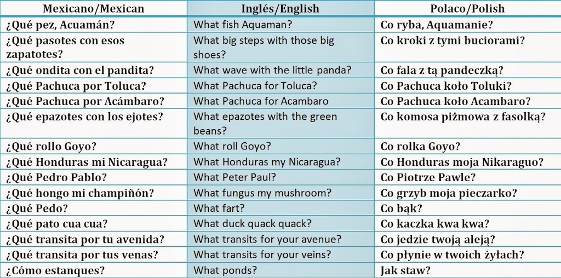Select the cell 'Co ryba, Aquamanie?'

(x=468, y=25)
